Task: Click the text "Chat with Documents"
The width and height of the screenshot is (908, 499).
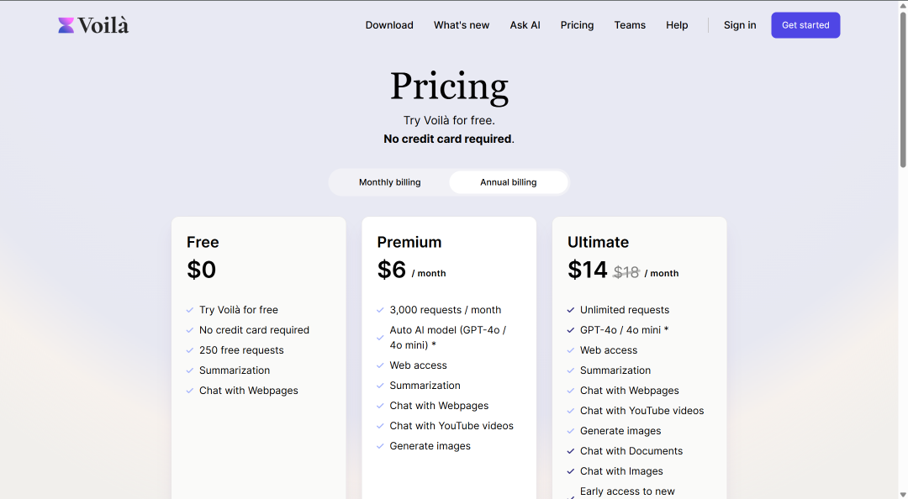Action: tap(631, 451)
